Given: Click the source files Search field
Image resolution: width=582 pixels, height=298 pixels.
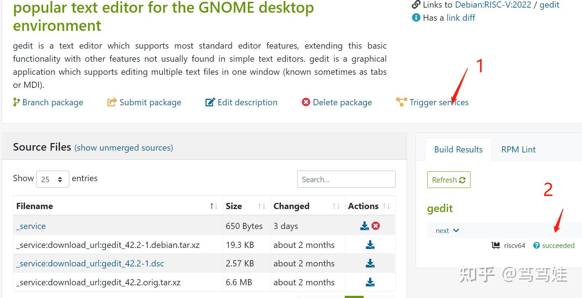Looking at the screenshot, I should pos(346,179).
